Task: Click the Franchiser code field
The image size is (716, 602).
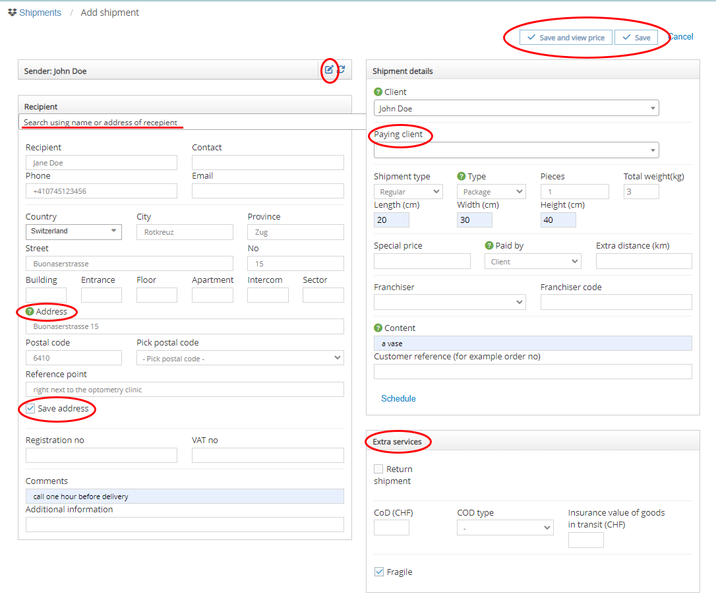Action: 616,302
